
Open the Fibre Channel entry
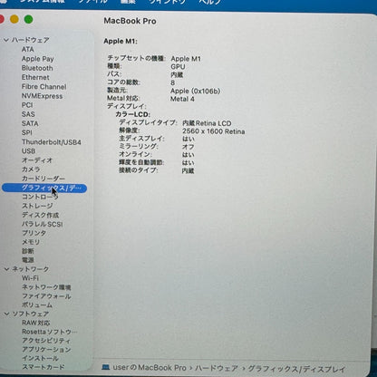tap(44, 87)
